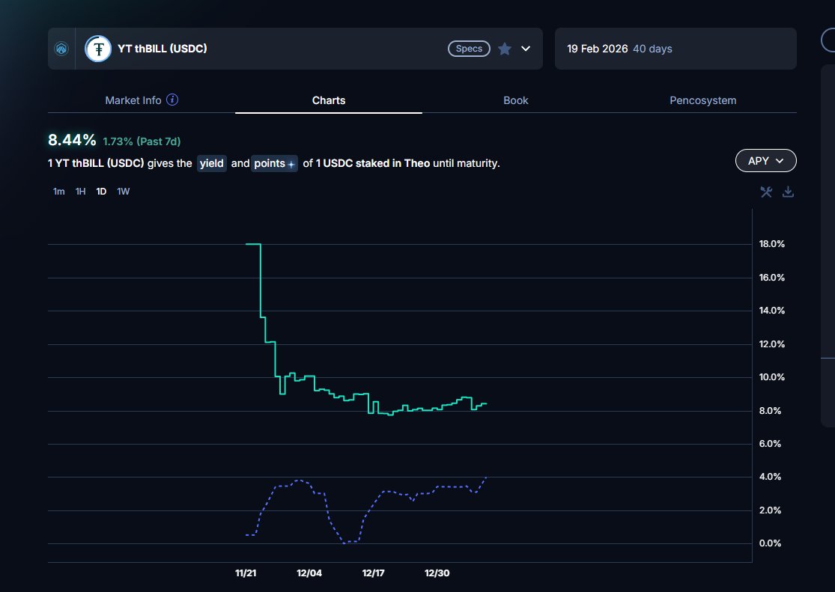The image size is (835, 592).
Task: Expand market selector chevron next to star
Action: [x=526, y=49]
